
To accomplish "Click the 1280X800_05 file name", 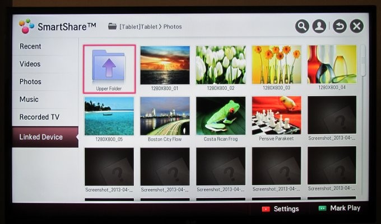I will pyautogui.click(x=109, y=140).
